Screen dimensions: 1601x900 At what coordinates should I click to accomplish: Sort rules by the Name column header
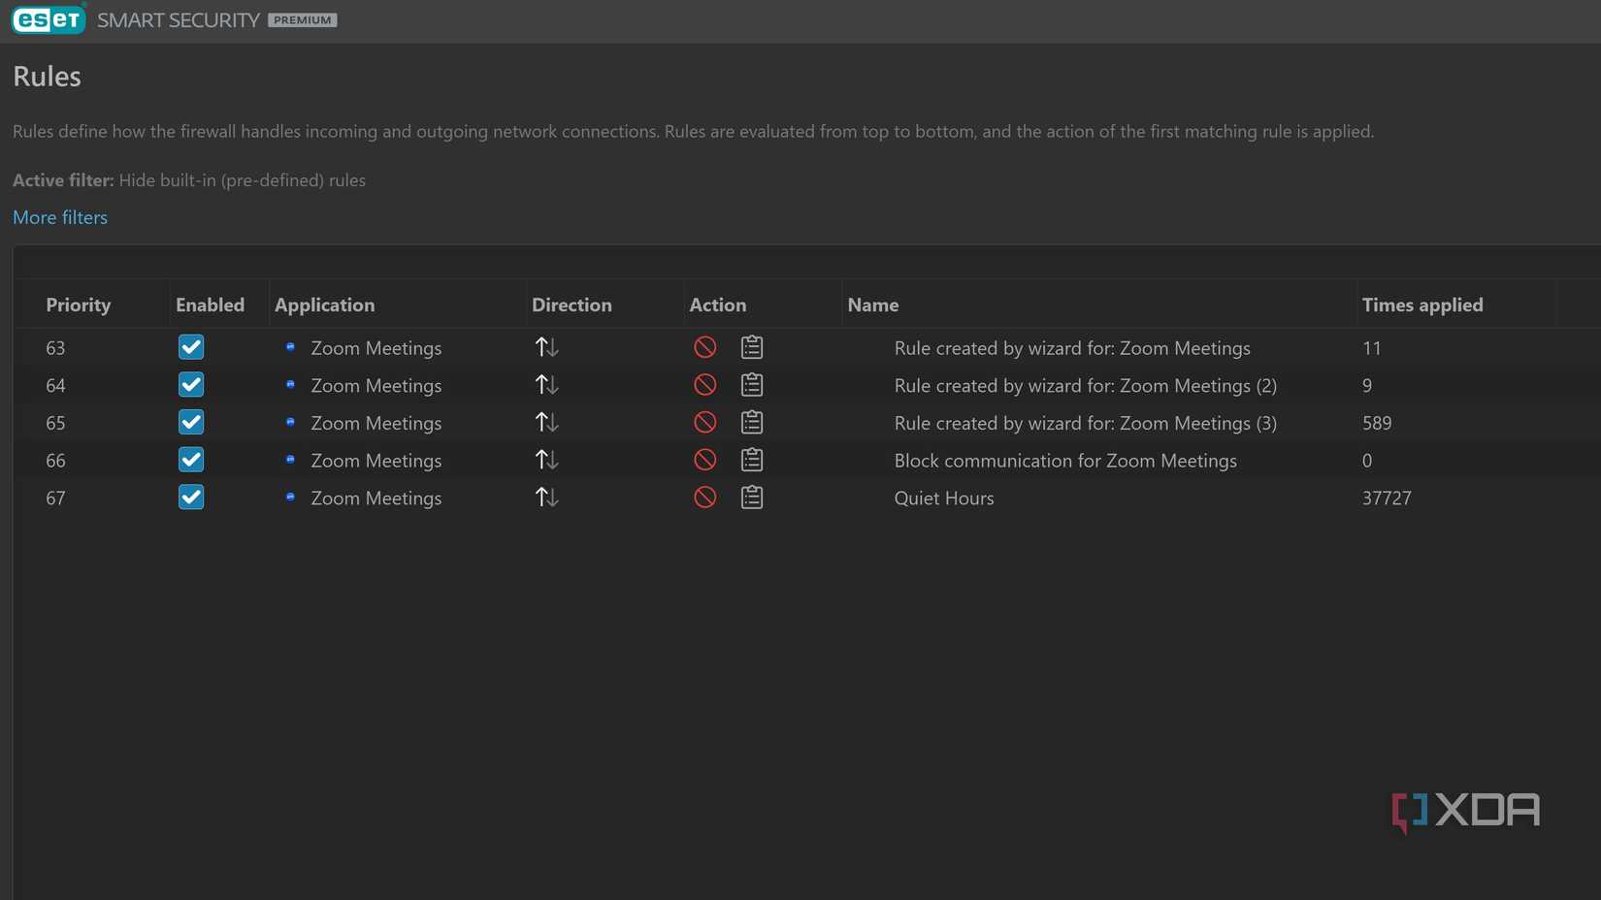[x=873, y=305]
